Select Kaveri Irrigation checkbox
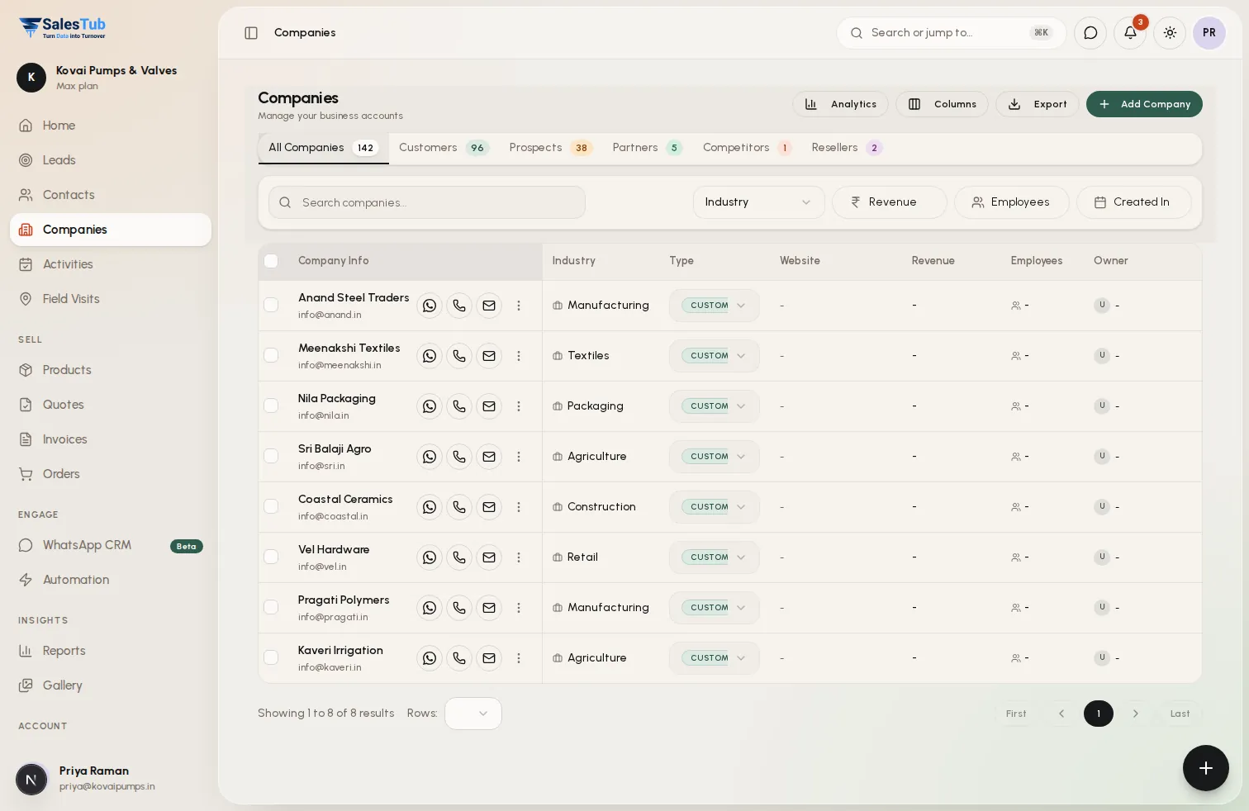This screenshot has height=811, width=1249. 271,657
